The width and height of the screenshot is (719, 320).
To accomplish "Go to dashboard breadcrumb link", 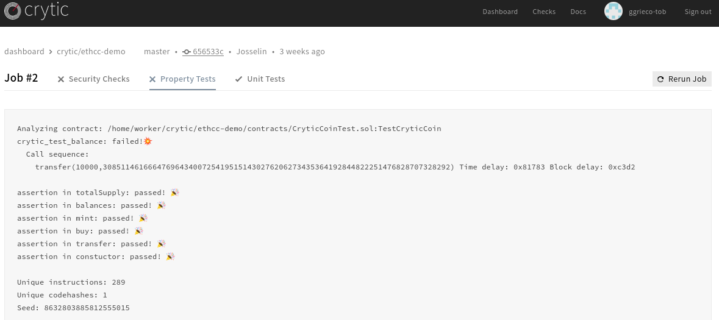I will (24, 52).
